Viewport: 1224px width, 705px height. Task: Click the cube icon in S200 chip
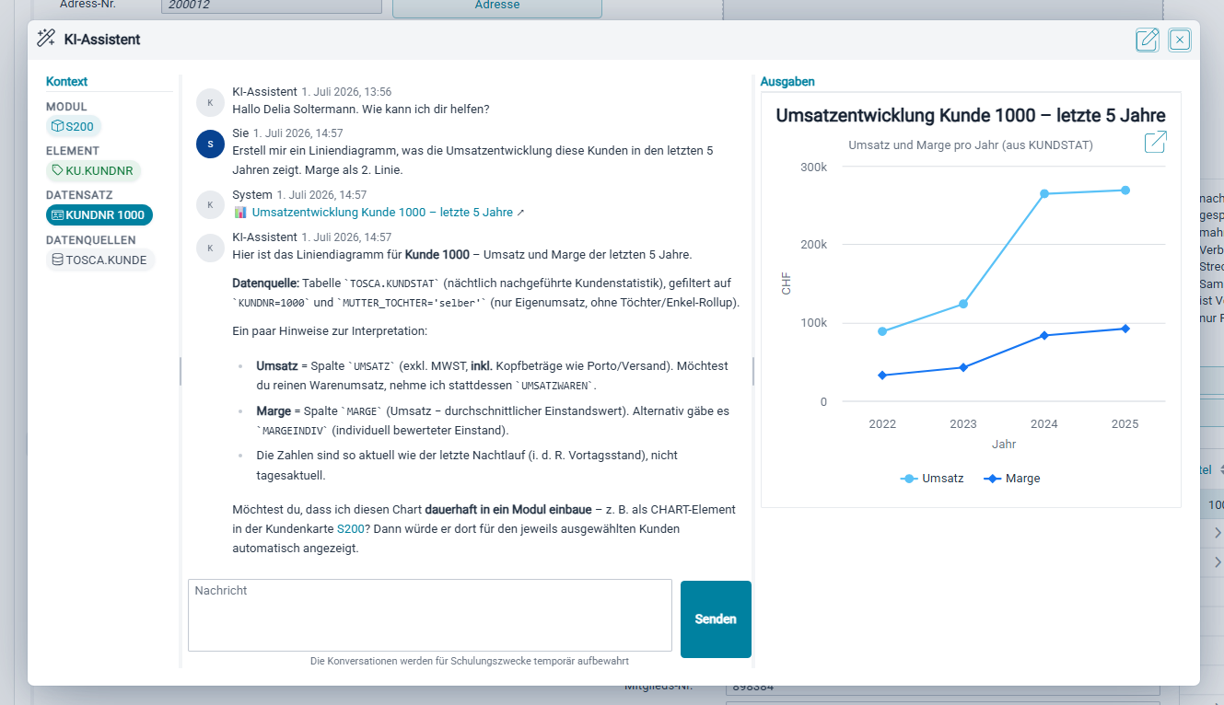click(x=57, y=126)
